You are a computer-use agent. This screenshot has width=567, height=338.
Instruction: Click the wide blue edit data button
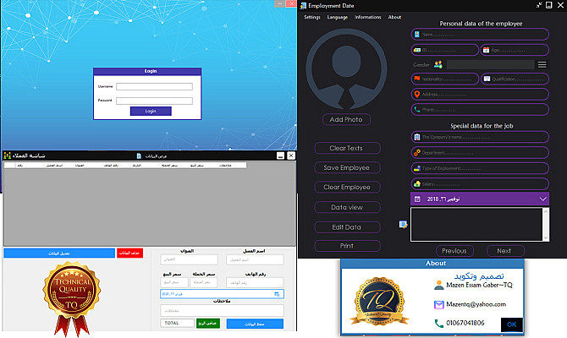click(x=59, y=253)
